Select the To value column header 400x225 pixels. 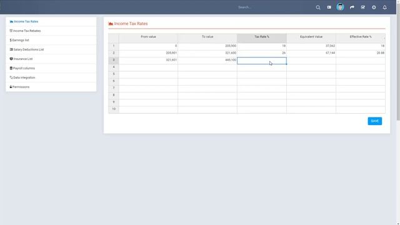[x=207, y=38]
